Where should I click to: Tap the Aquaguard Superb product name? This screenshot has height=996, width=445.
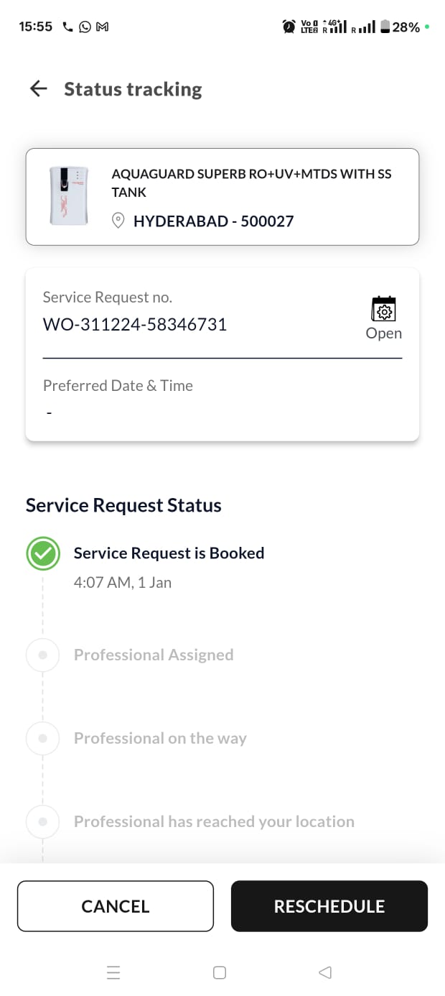(251, 183)
